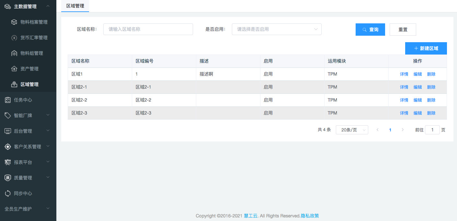Open the 20条/页 page size dropdown
This screenshot has width=457, height=221.
point(352,130)
